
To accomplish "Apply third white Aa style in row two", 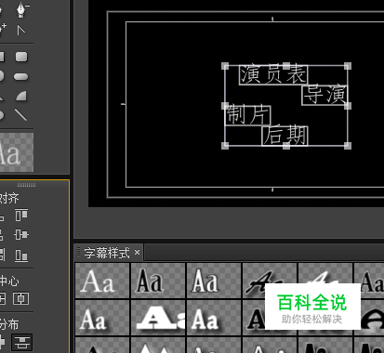I will [214, 318].
